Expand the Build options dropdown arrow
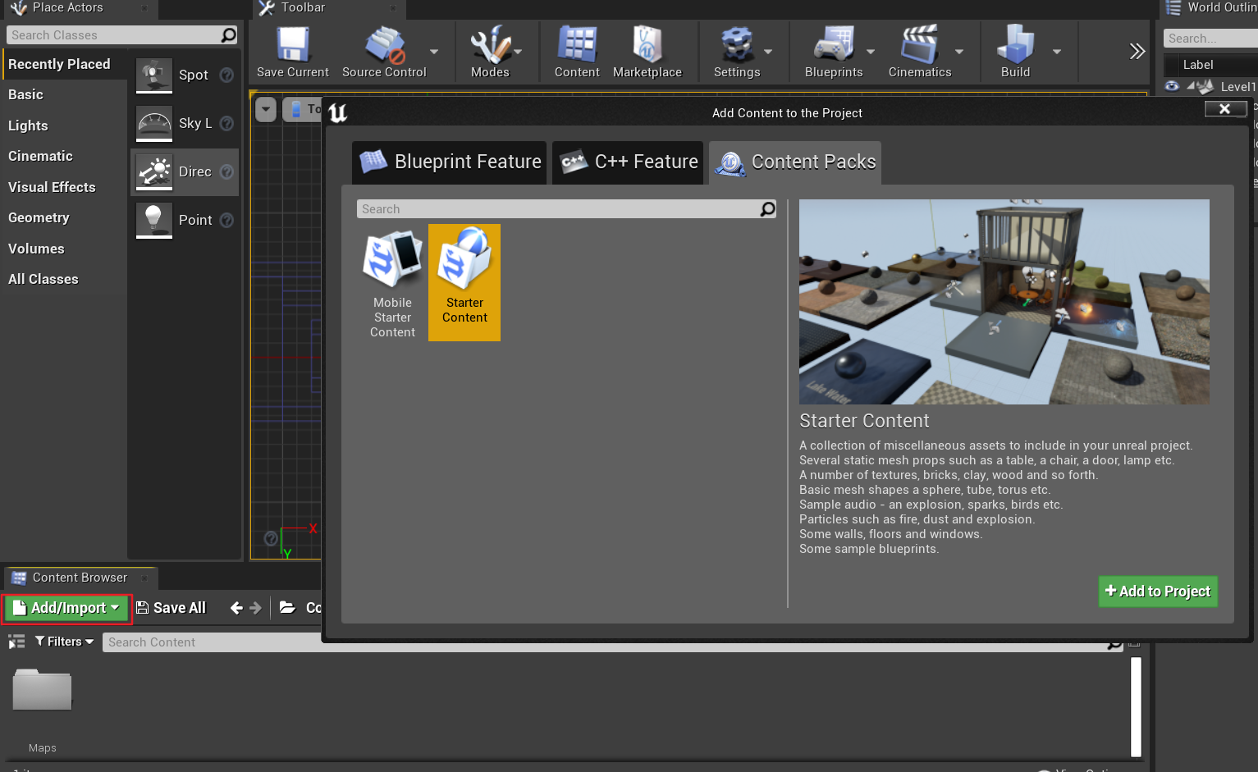This screenshot has width=1258, height=772. point(1057,52)
